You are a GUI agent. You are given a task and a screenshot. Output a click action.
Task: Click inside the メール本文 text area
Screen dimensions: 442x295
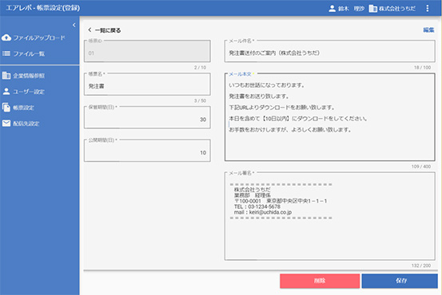point(330,117)
